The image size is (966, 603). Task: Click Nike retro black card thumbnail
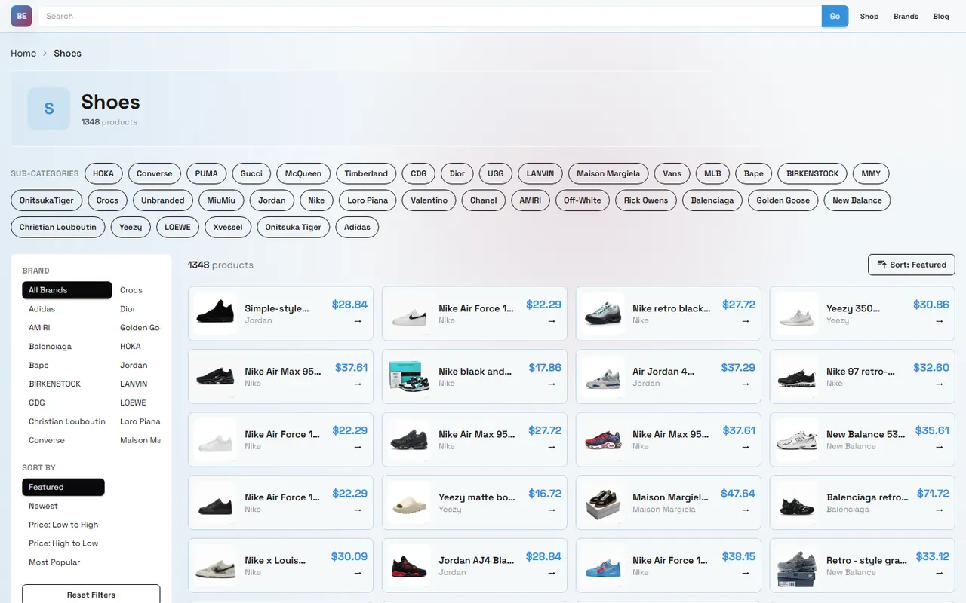tap(604, 314)
